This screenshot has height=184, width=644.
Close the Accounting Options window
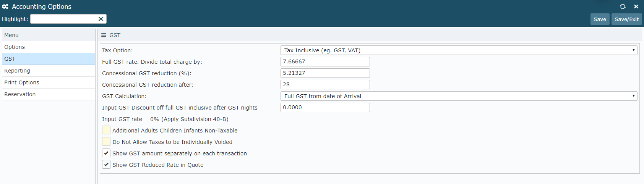click(x=636, y=6)
